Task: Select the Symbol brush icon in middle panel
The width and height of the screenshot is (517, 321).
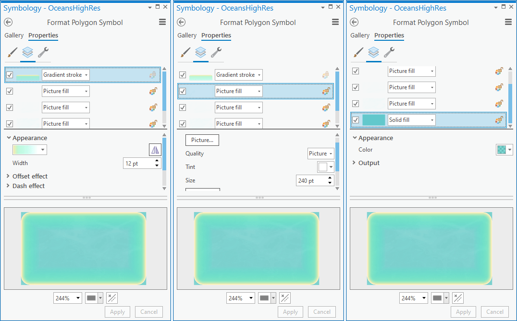Action: pos(185,52)
